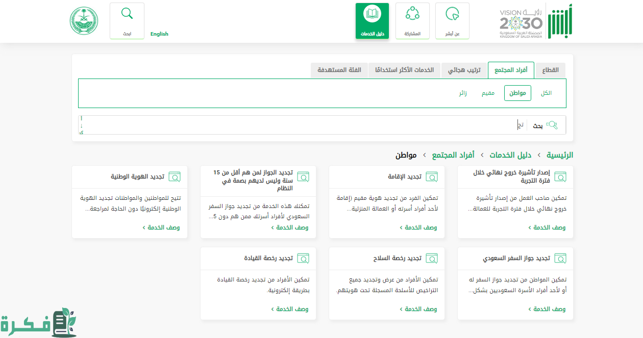Viewport: 643px width, 338px height.
Task: Click the icon beside تجديد رخصة السلاح card
Action: pos(432,258)
